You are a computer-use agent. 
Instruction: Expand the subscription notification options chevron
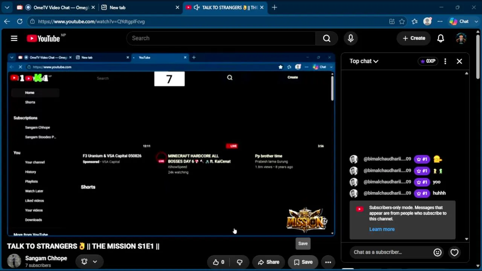[x=95, y=262]
